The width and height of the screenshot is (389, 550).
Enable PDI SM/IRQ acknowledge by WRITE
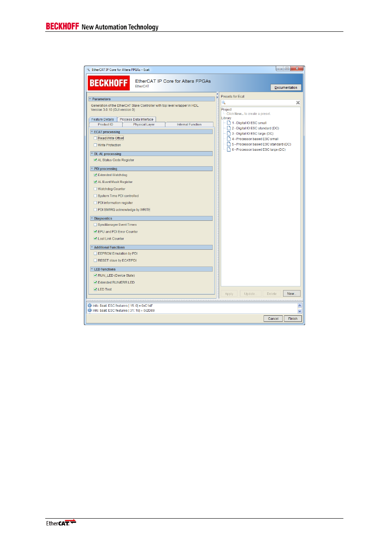[x=95, y=210]
